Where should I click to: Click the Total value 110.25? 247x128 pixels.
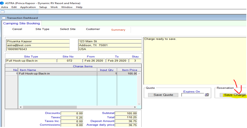click(x=126, y=117)
